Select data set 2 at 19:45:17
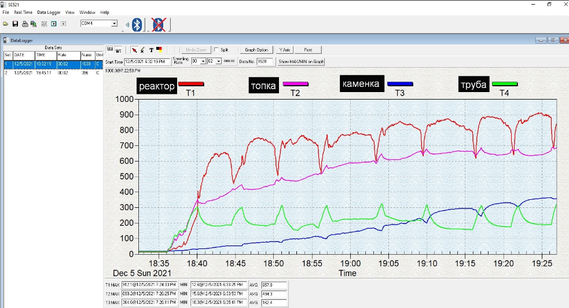Screen dimensions: 569x308 [x=44, y=73]
